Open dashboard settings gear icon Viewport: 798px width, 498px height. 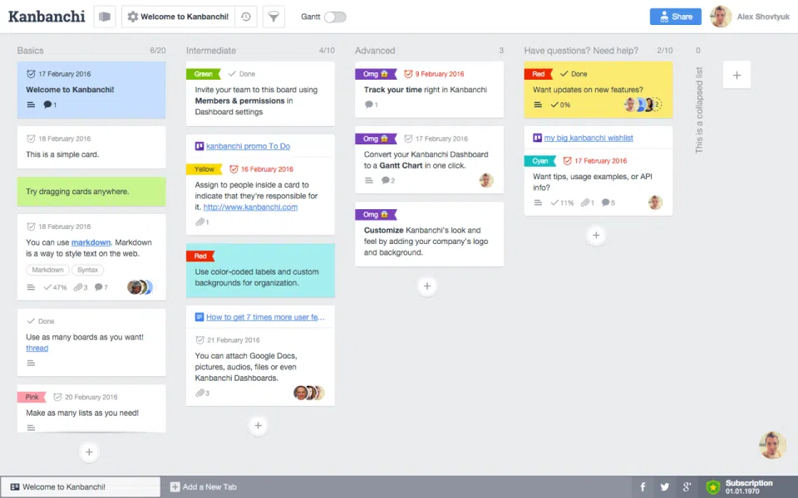133,17
